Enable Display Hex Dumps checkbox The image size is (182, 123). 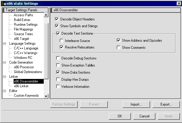pyautogui.click(x=58, y=80)
